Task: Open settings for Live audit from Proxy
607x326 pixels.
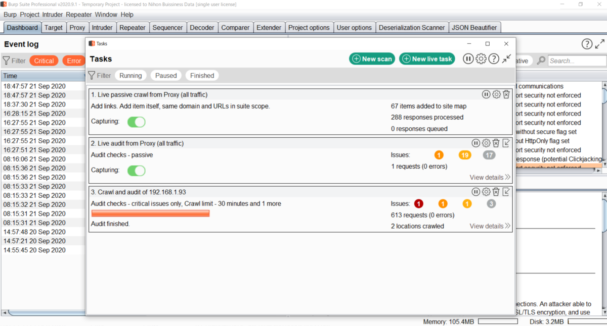Action: coord(486,143)
